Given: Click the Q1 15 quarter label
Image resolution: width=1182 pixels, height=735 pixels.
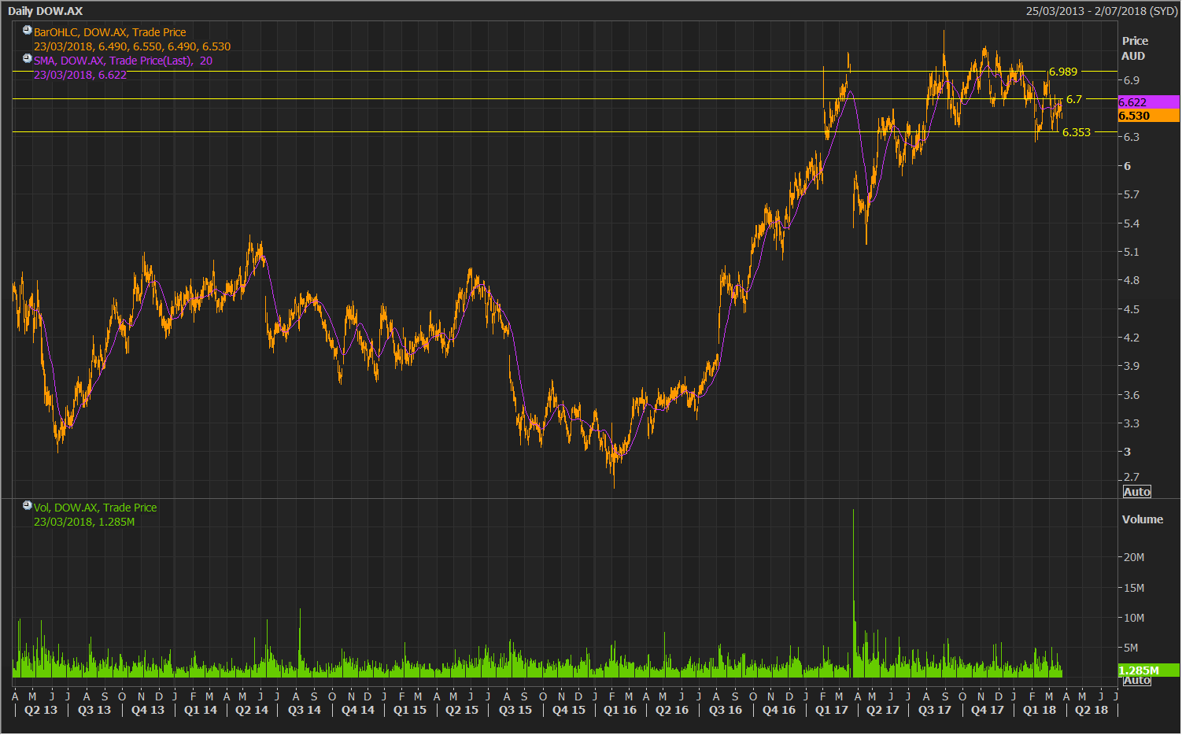Looking at the screenshot, I should [x=410, y=710].
